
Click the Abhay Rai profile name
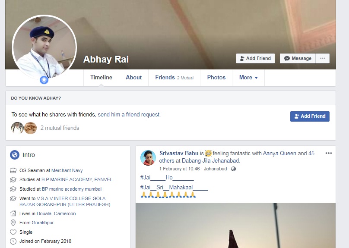tap(106, 60)
